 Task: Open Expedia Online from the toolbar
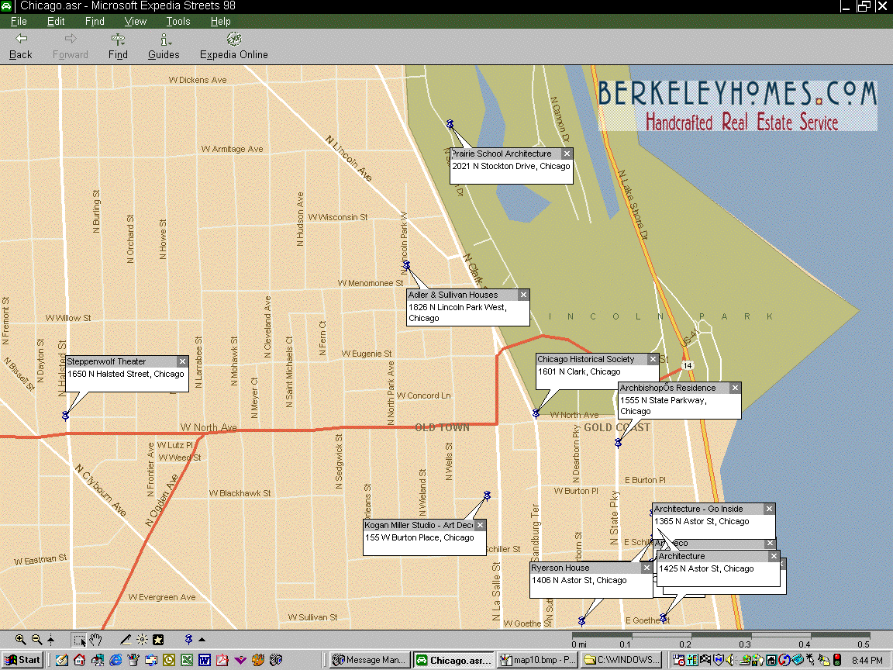coord(233,47)
